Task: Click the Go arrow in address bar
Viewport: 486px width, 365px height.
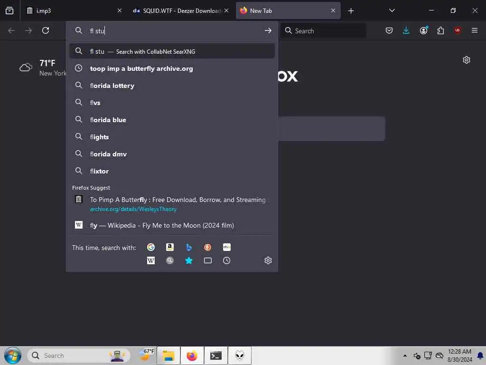Action: click(x=268, y=30)
